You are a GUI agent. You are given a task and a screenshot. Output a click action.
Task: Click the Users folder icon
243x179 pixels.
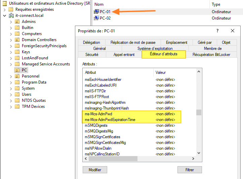click(x=17, y=94)
